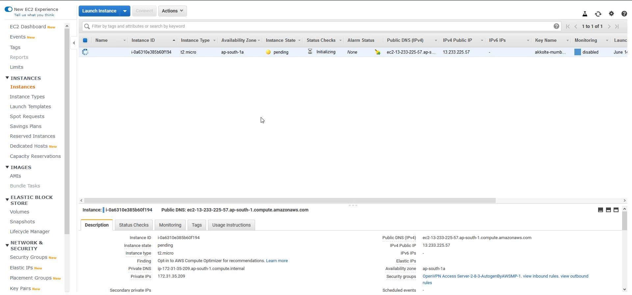Image resolution: width=632 pixels, height=295 pixels.
Task: Click the details pane vertical scrollbar
Action: pyautogui.click(x=624, y=221)
